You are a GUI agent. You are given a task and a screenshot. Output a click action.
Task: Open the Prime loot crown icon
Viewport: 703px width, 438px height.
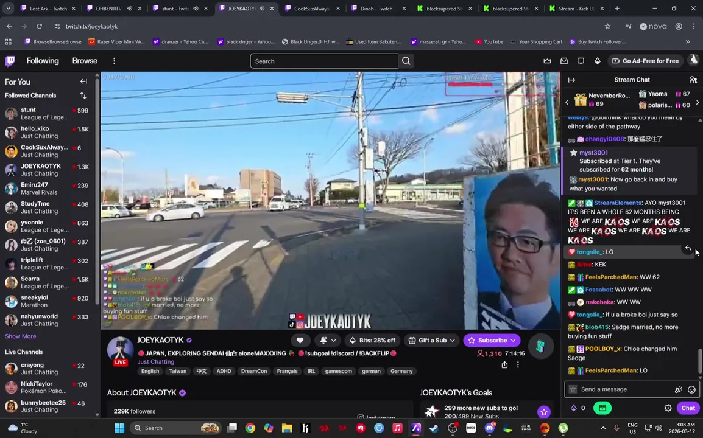pos(547,61)
